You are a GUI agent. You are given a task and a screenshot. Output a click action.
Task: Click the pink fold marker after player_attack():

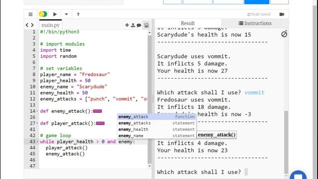pos(100,123)
